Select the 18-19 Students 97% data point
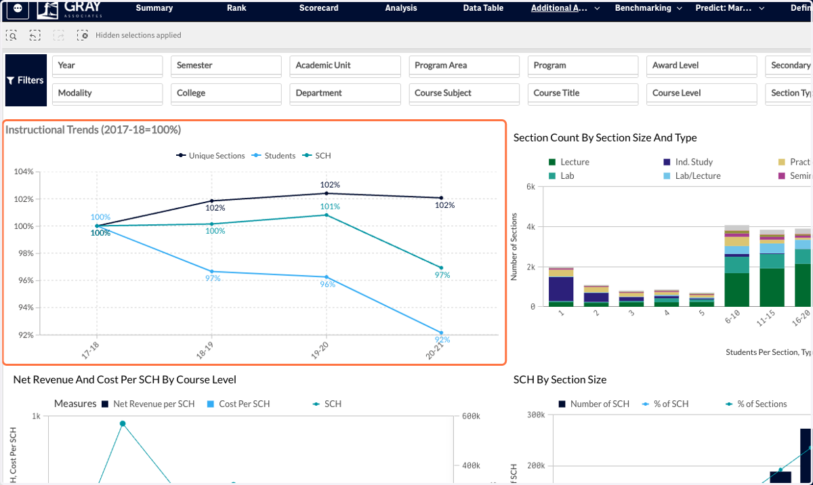Image resolution: width=813 pixels, height=485 pixels. 212,272
